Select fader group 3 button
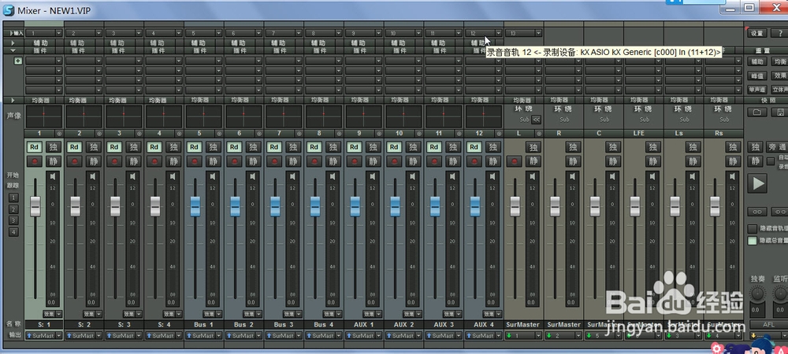Screen dimensions: 788x354 (x=13, y=220)
